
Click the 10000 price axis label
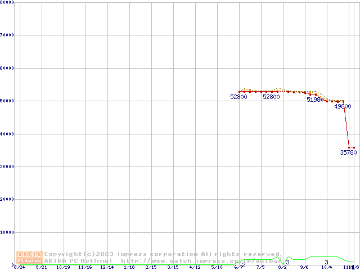tap(7, 232)
